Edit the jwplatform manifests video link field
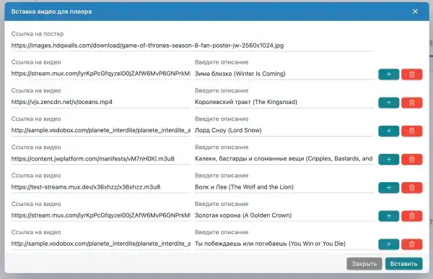The width and height of the screenshot is (433, 279). click(x=101, y=159)
